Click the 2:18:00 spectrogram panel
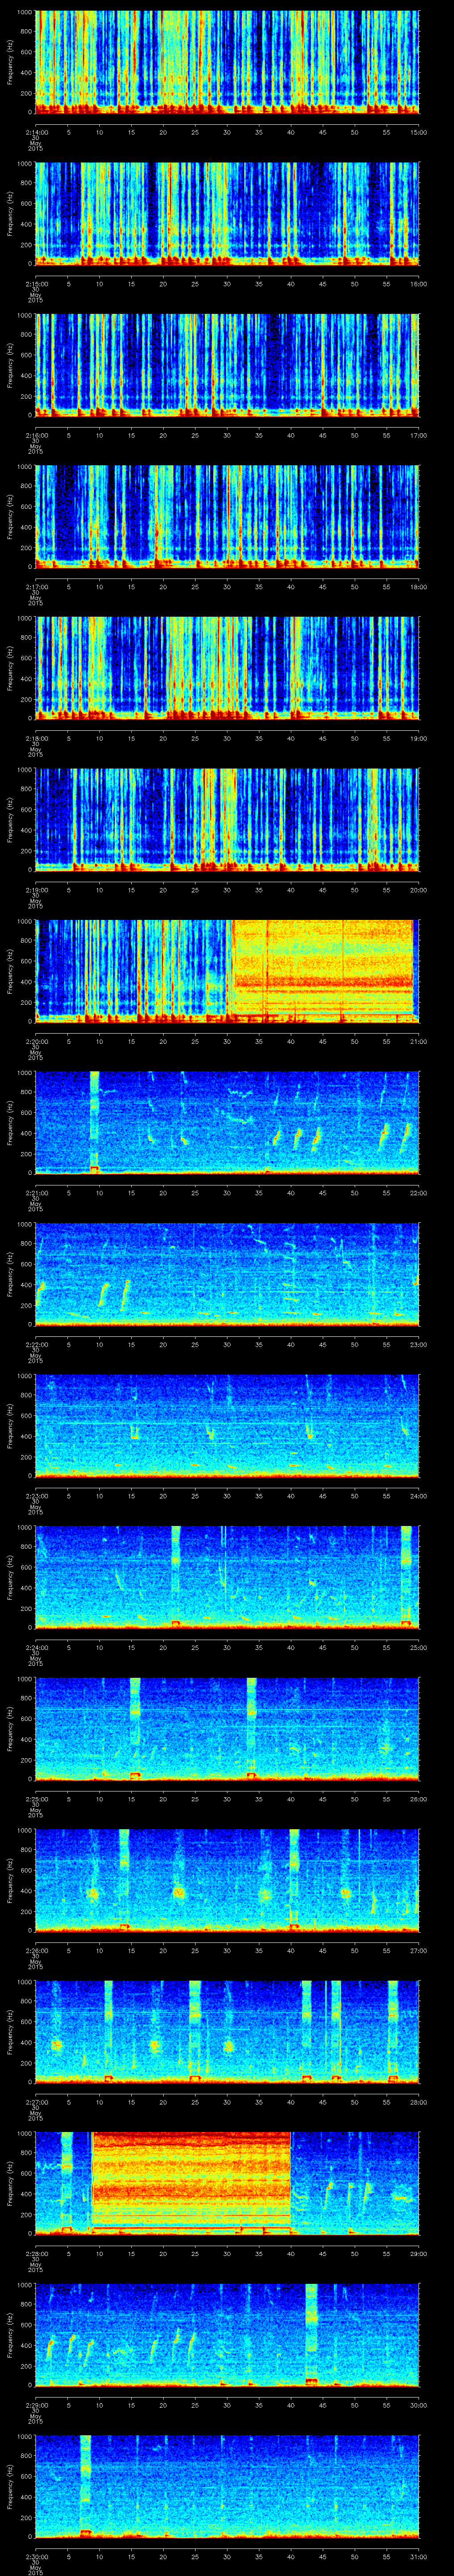 (227, 668)
